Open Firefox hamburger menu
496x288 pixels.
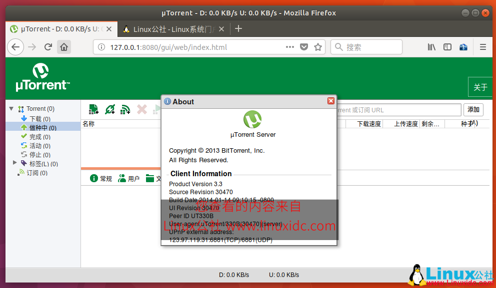point(482,47)
